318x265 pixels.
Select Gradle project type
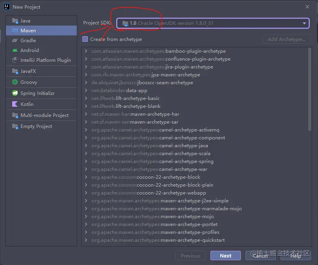(41, 40)
